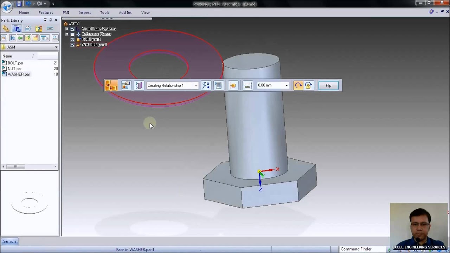Screen dimensions: 450x253
Task: Open the Views dropdown in Parts Library
Action: 44,38
